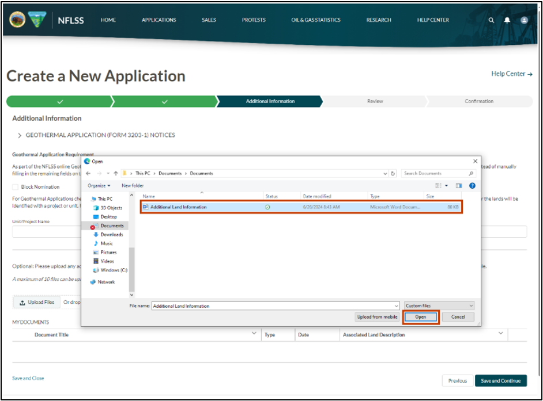Select This PC in the navigation tree
The width and height of the screenshot is (543, 401).
tap(102, 198)
